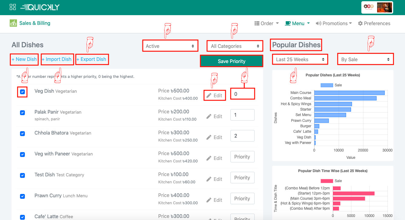Open the Active status dropdown
Viewport: 405px width, 220px height.
[170, 46]
